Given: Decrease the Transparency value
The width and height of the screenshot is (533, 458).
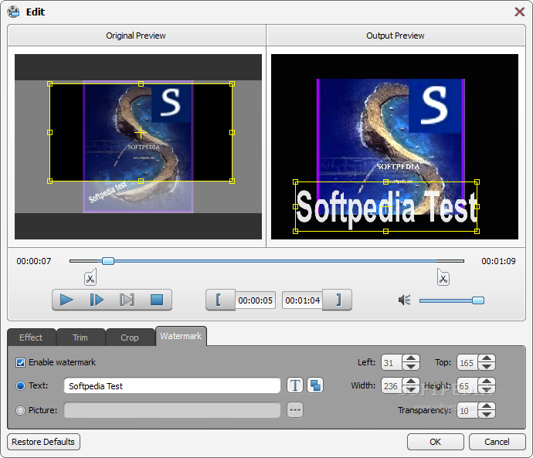Looking at the screenshot, I should pos(487,414).
